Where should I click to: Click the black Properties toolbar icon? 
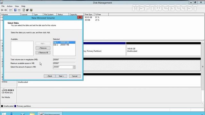pos(27,10)
